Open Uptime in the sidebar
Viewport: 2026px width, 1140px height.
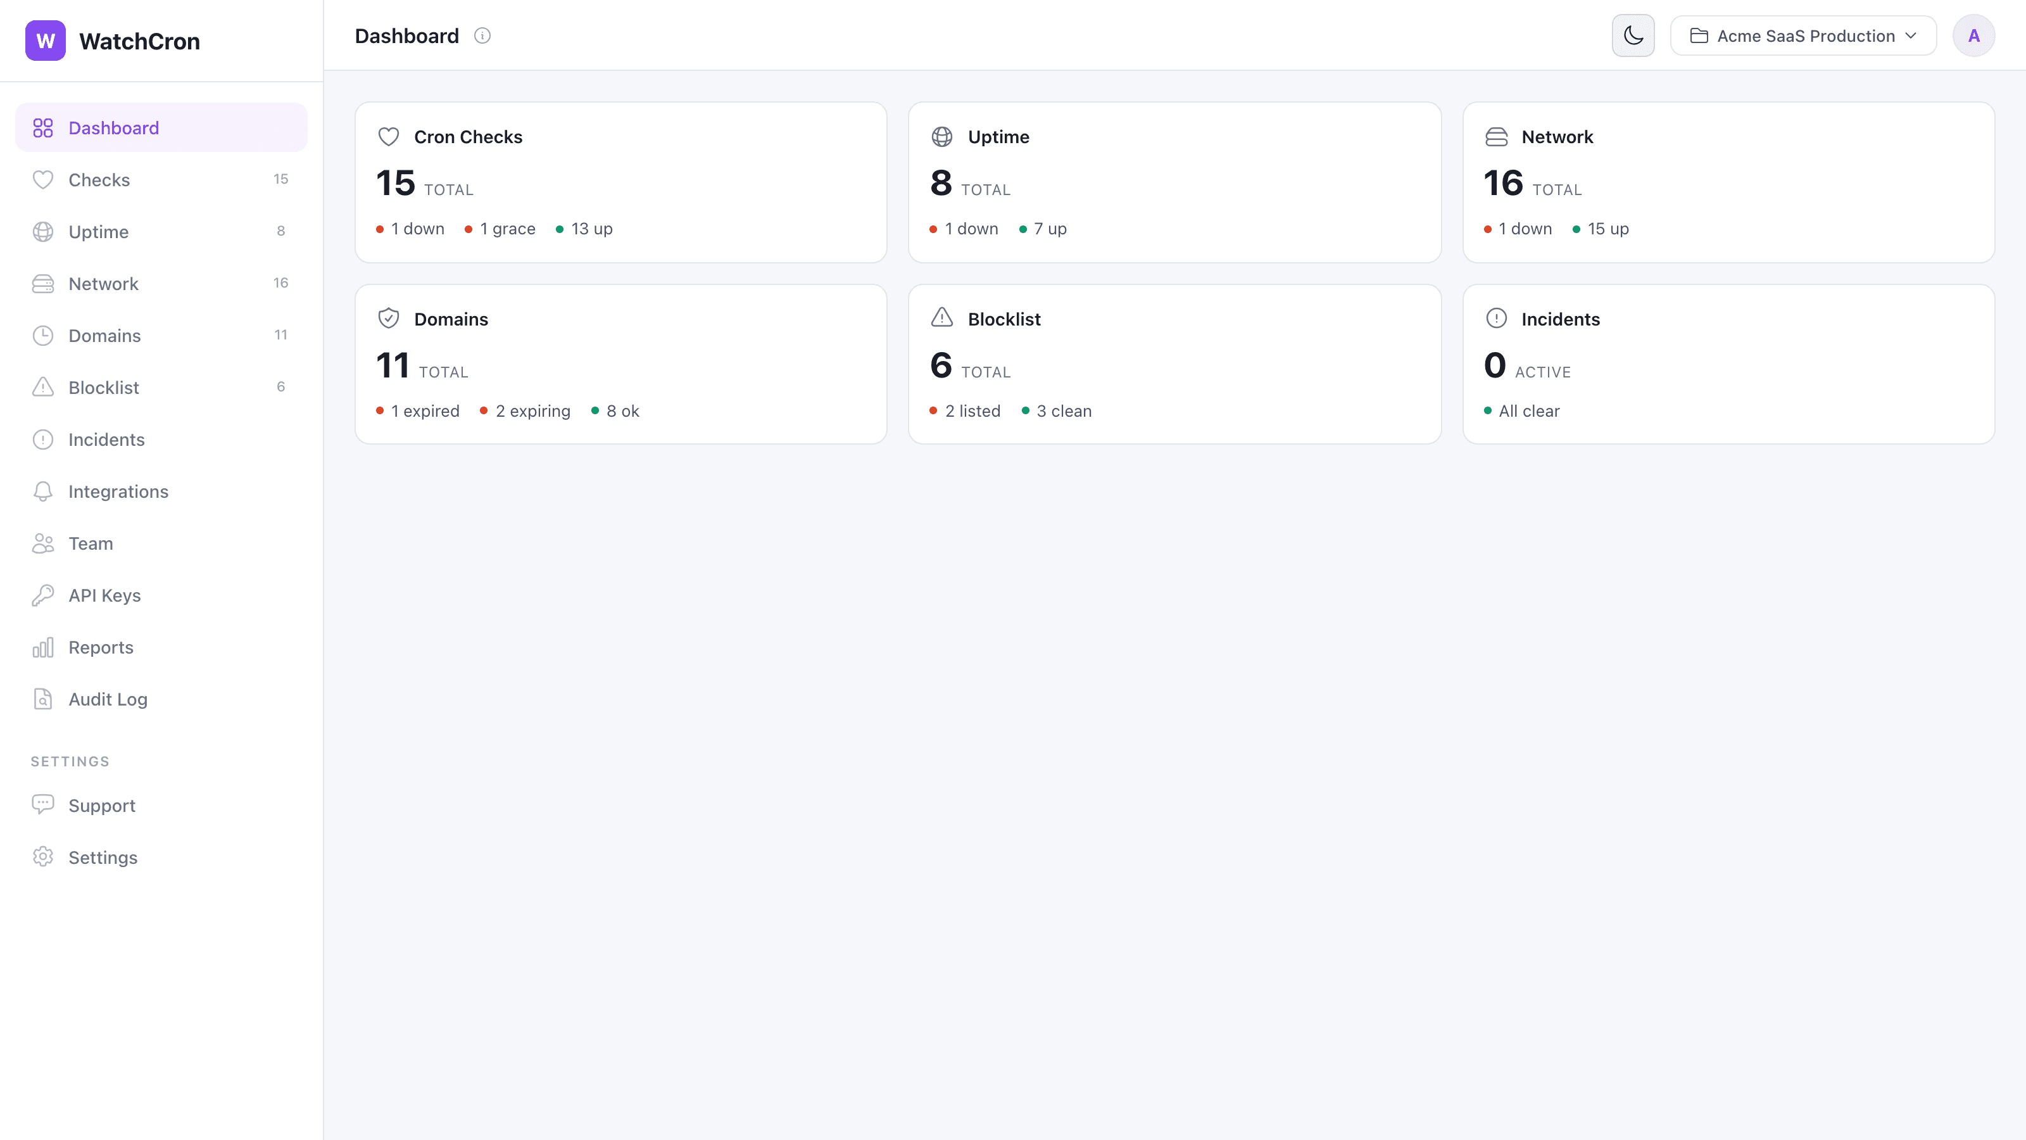pyautogui.click(x=161, y=231)
